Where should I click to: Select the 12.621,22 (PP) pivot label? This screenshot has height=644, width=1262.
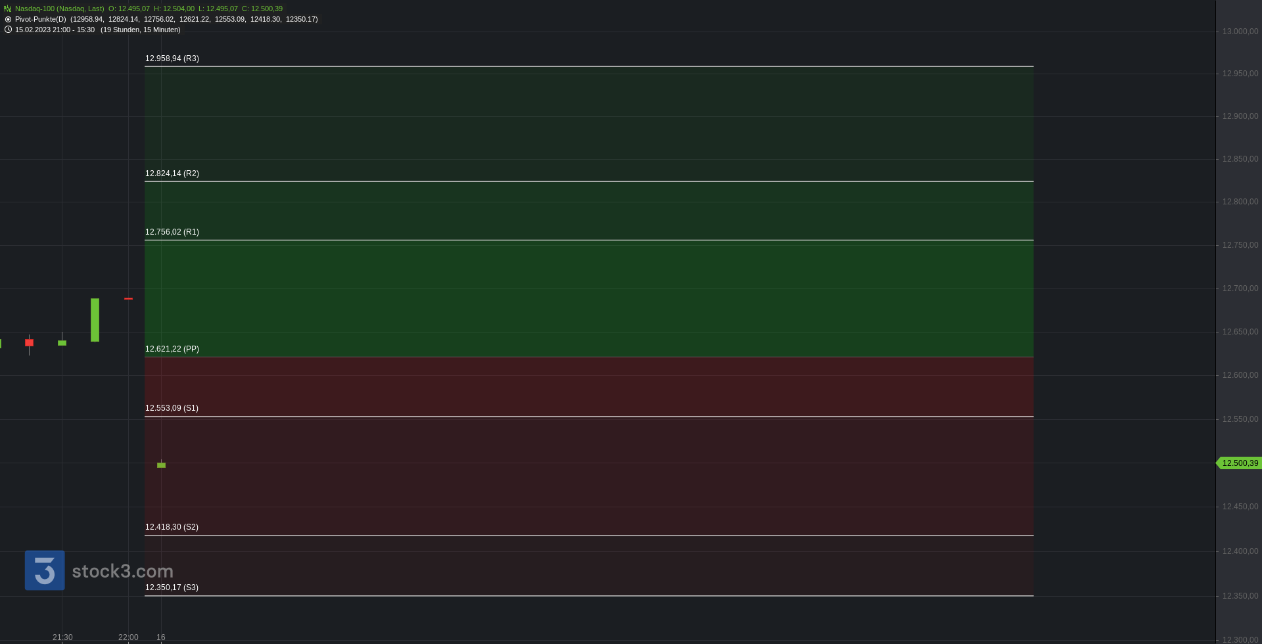tap(172, 349)
